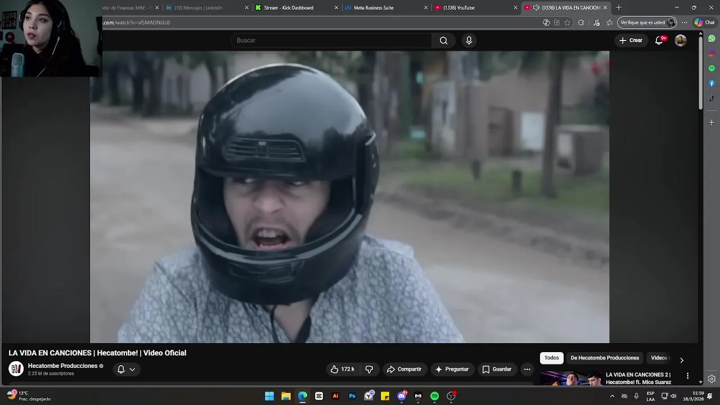The image size is (720, 405).
Task: Save video with the Guardar button
Action: click(x=497, y=369)
